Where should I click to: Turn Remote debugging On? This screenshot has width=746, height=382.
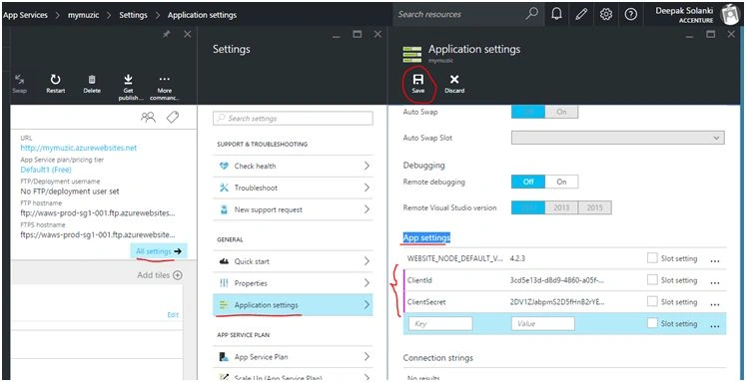(562, 182)
